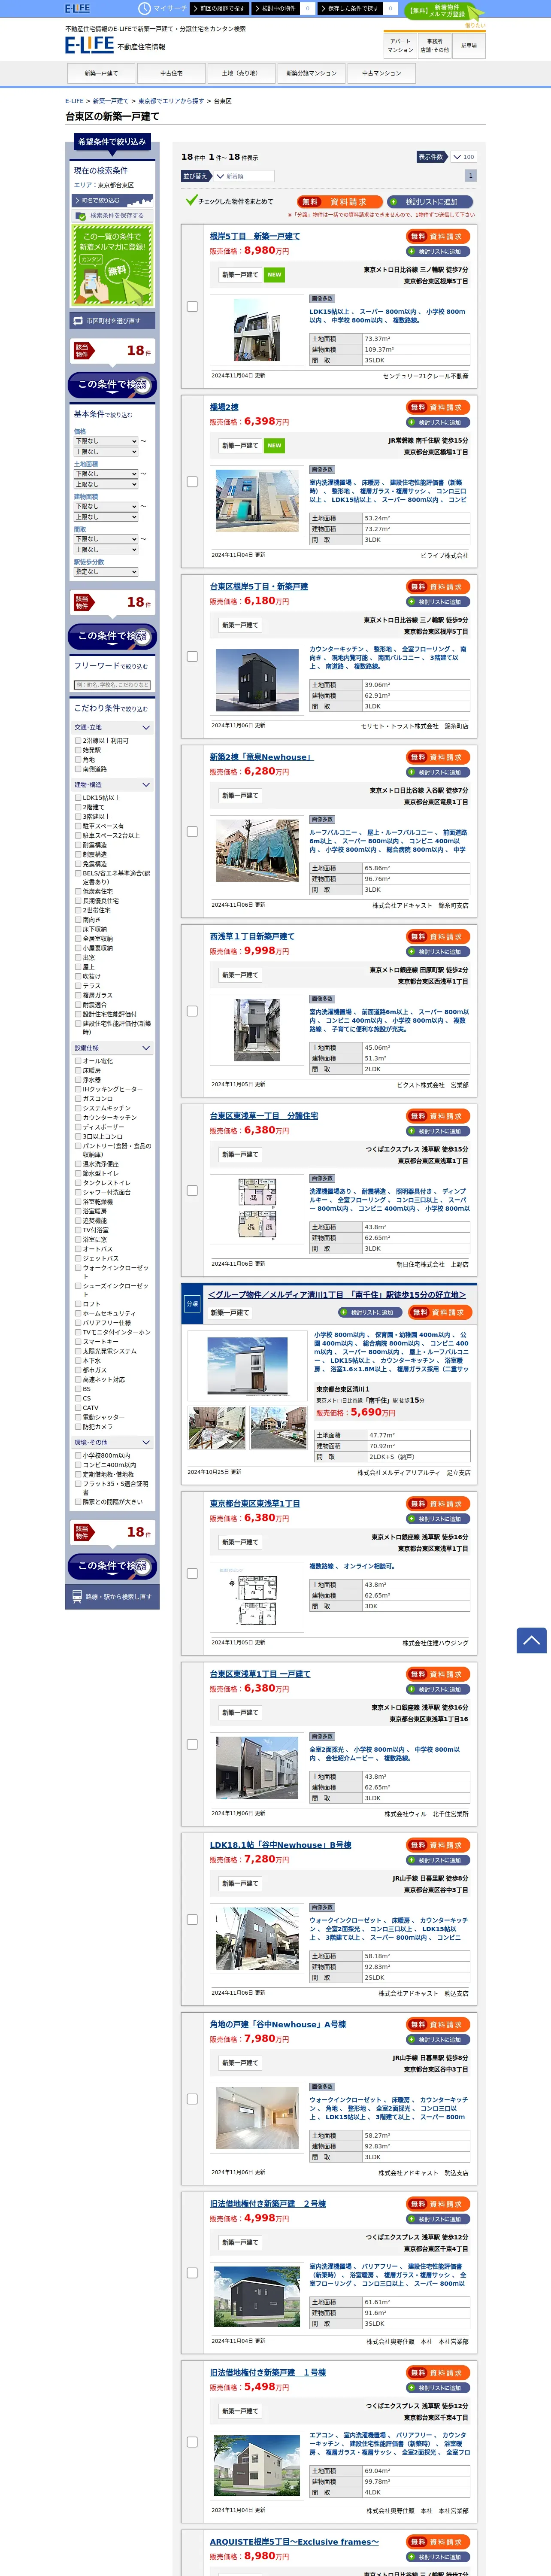The image size is (551, 2576).
Task: Click 検索条件を保存する envelope button
Action: [x=111, y=215]
